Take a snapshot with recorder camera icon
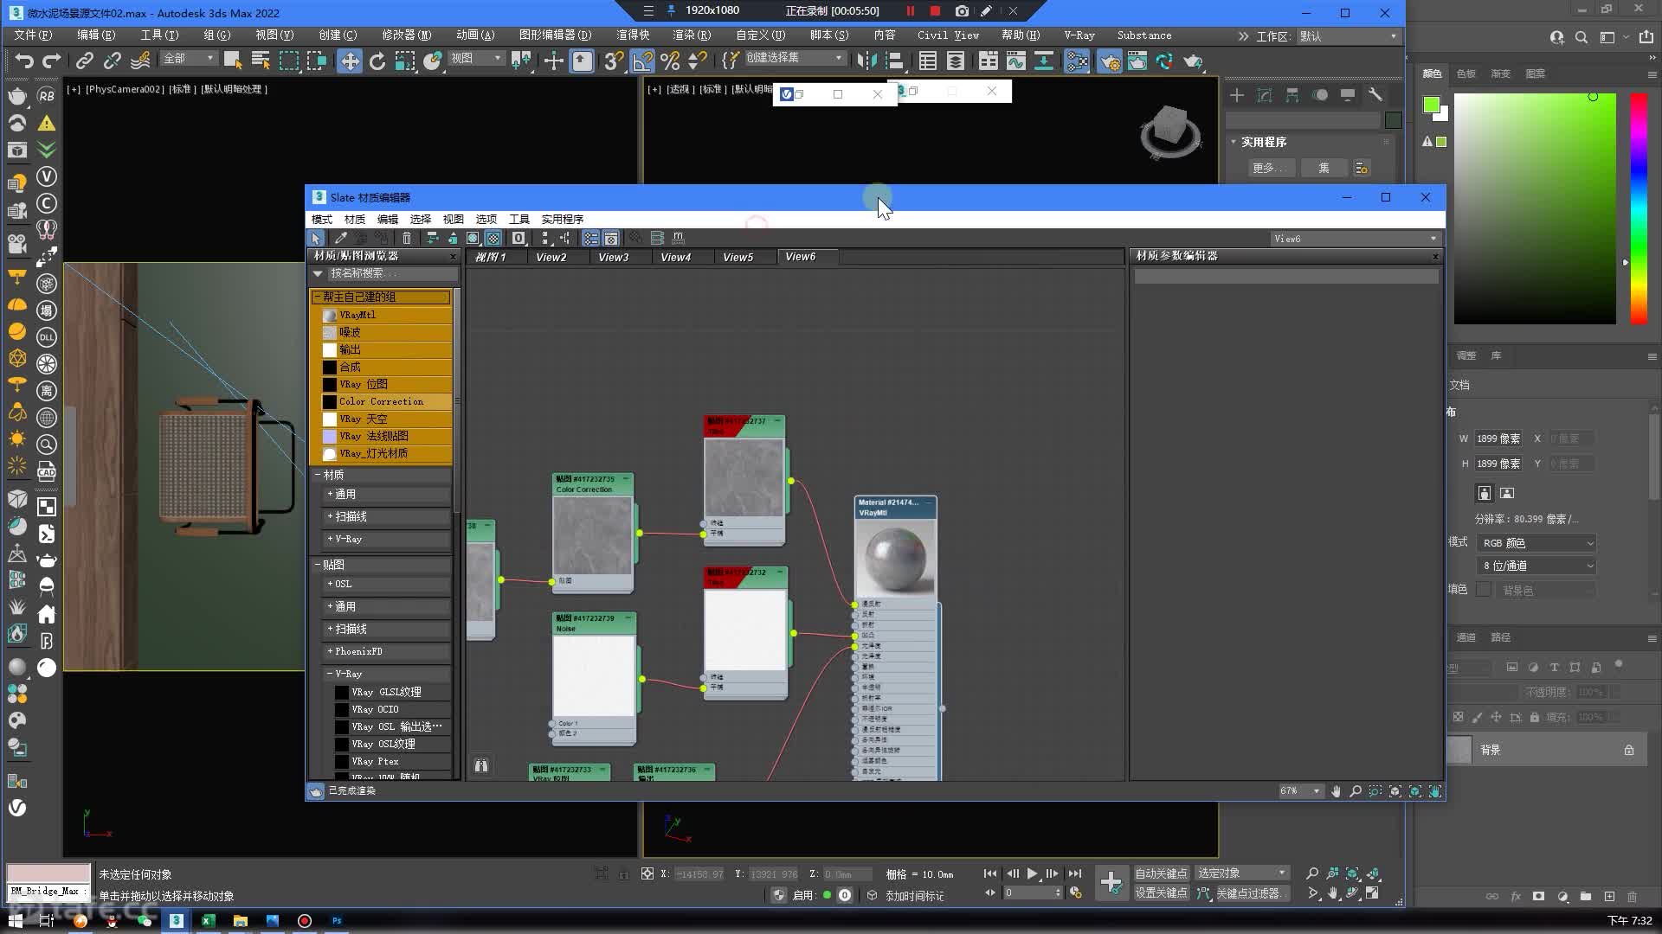The height and width of the screenshot is (934, 1662). tap(962, 11)
